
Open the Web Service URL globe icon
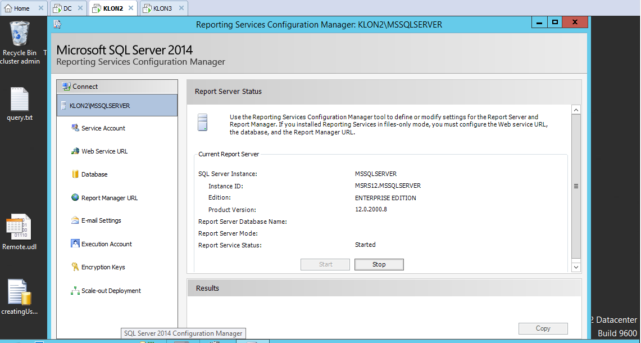click(75, 151)
